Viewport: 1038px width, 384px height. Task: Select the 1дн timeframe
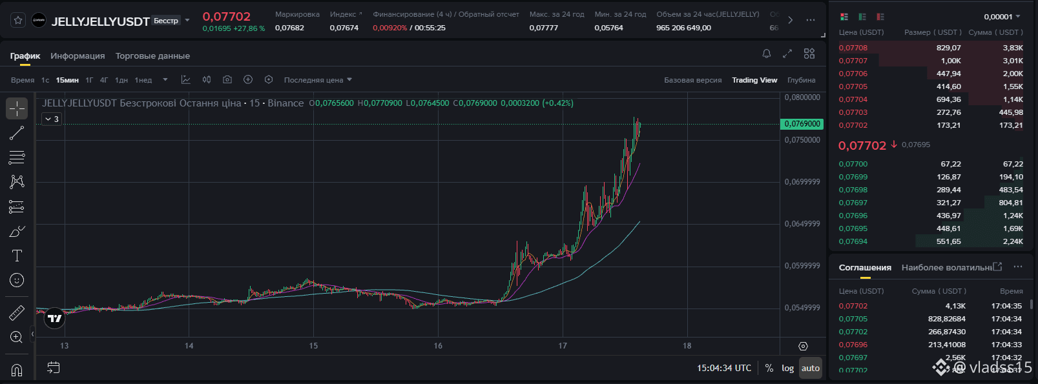(x=121, y=80)
